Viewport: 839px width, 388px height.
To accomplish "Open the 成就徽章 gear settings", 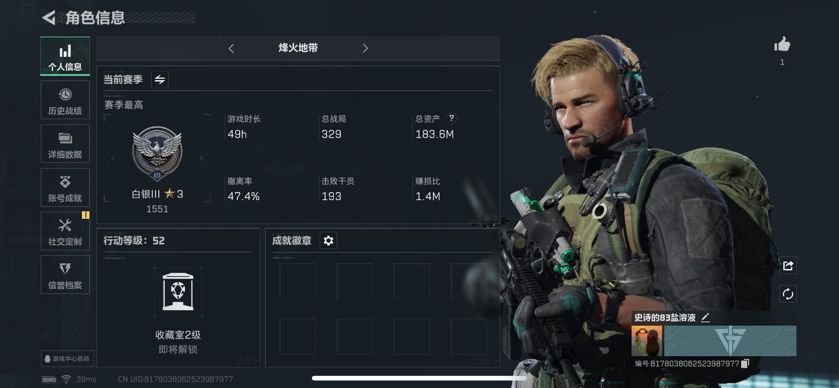I will 328,240.
